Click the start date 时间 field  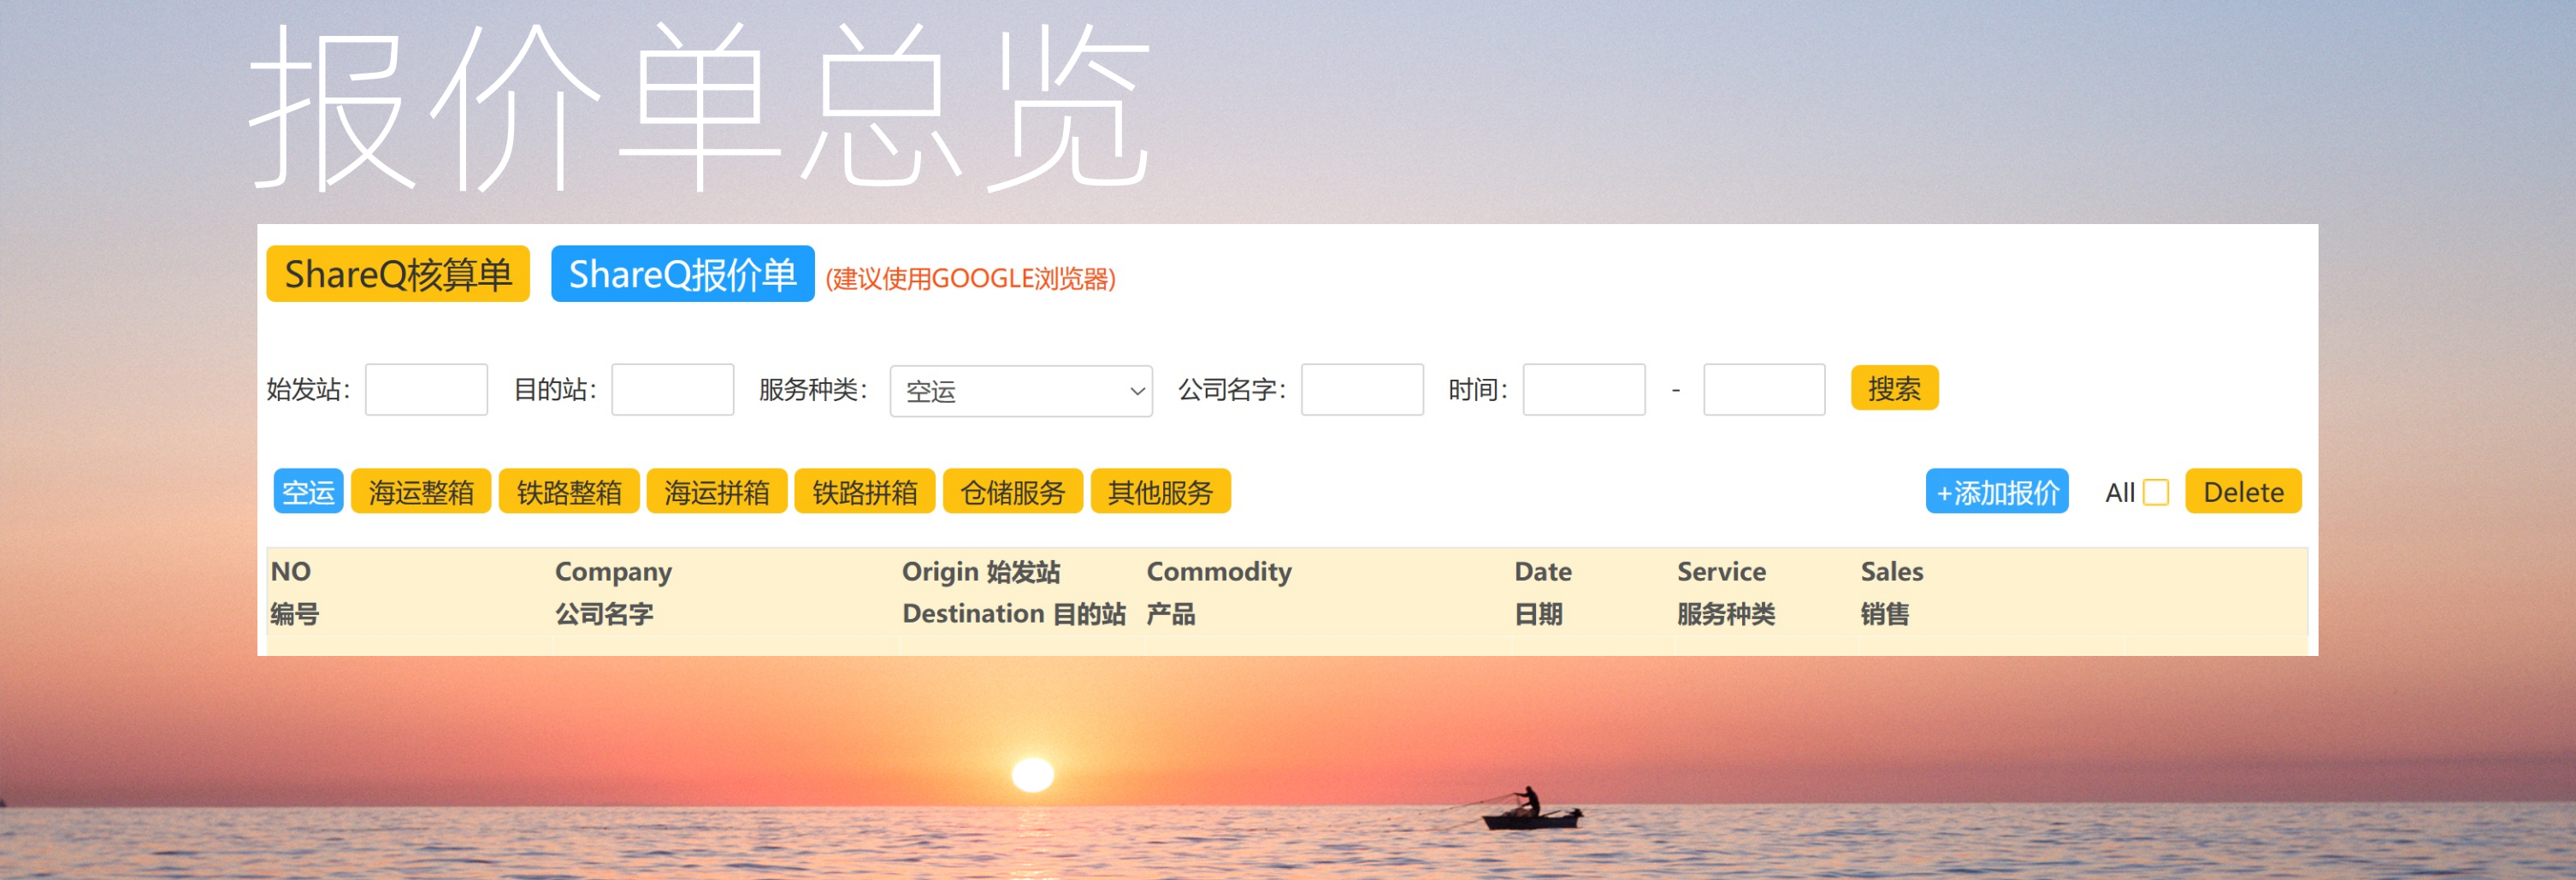(x=1583, y=389)
